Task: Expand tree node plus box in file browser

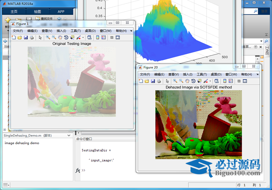Action: pos(5,130)
